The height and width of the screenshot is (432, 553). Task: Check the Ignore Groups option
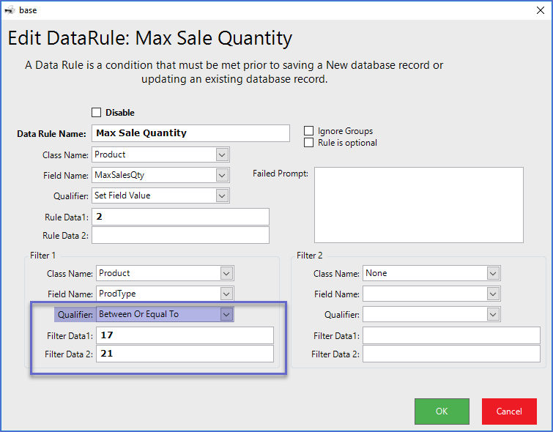(x=309, y=131)
